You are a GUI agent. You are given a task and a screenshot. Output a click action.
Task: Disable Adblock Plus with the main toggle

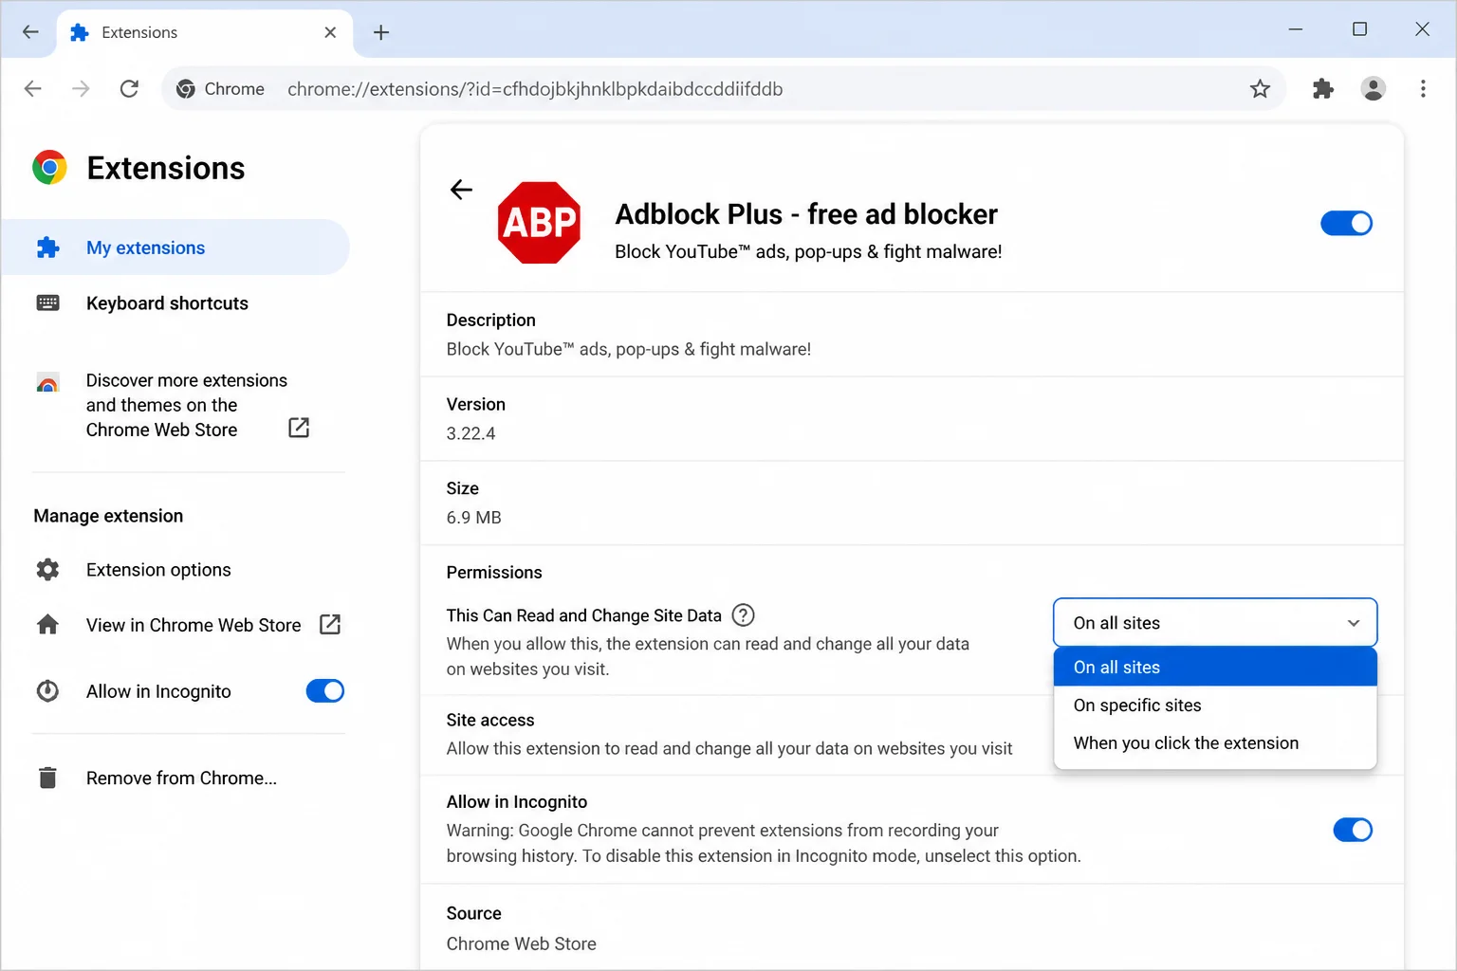1346,223
